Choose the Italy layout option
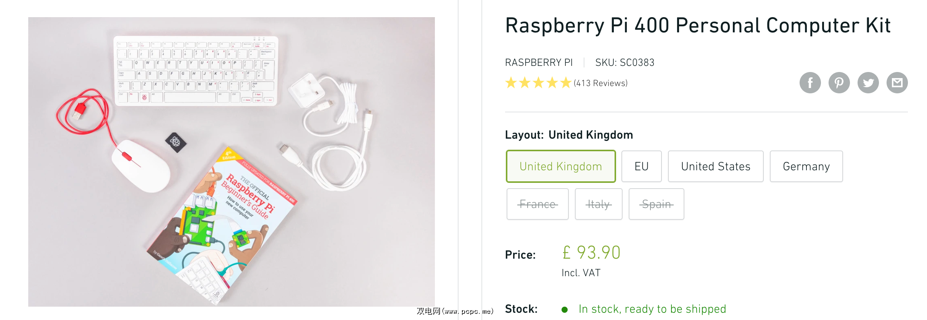927x320 pixels. [x=598, y=204]
